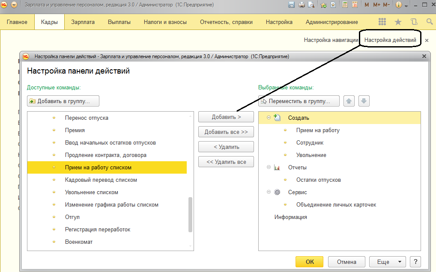436x272 pixels.
Task: Open Favorites star in sections panel
Action: click(x=398, y=22)
